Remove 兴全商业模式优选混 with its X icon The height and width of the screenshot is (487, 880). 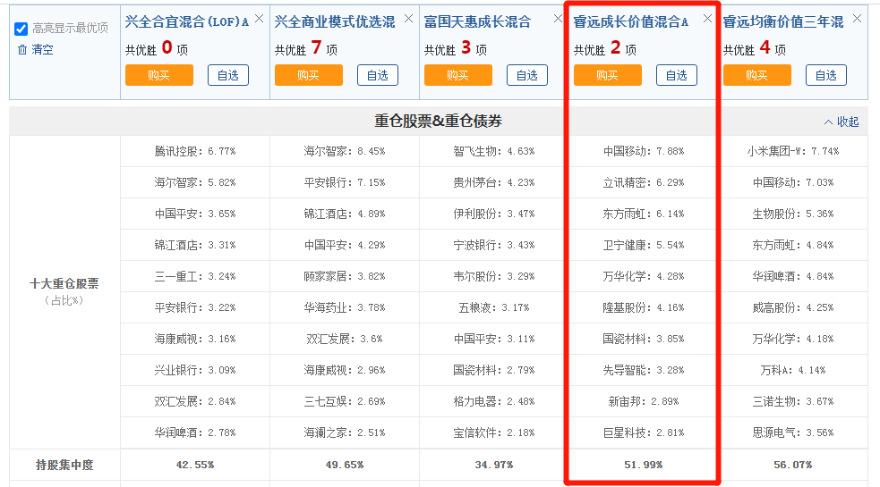tap(408, 19)
